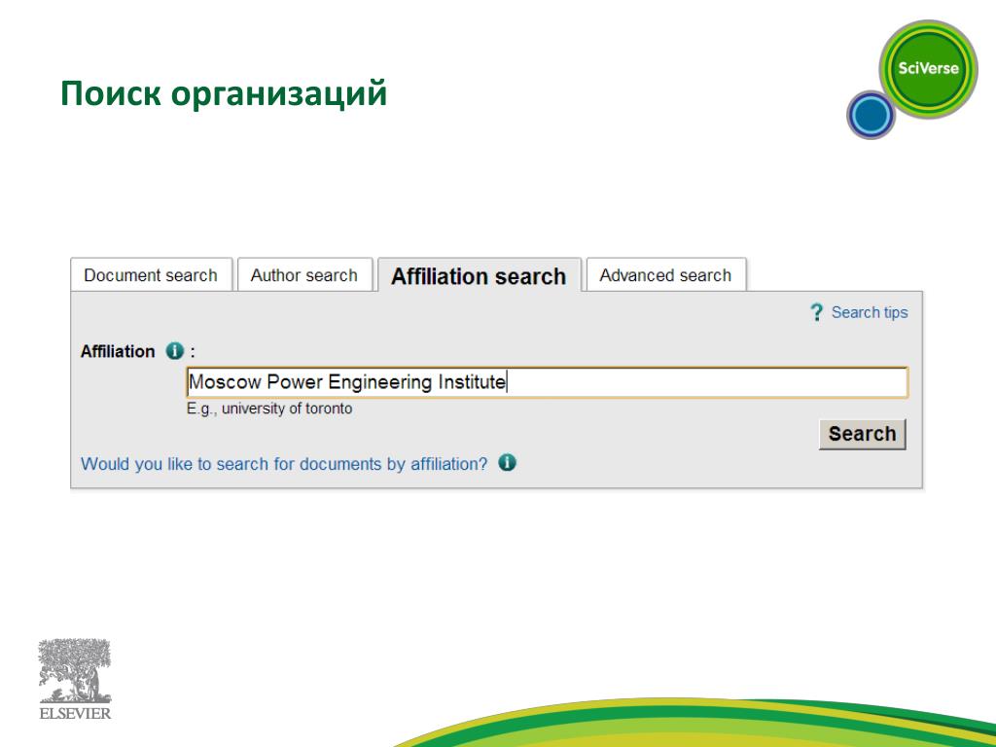The width and height of the screenshot is (996, 747).
Task: Open the Document search tab
Action: pos(151,275)
